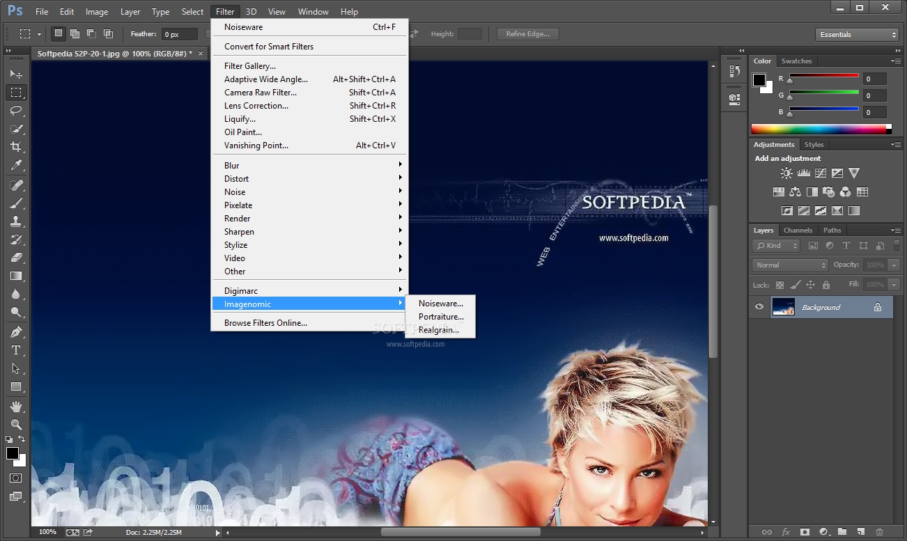Select the Hand tool
The width and height of the screenshot is (907, 541).
16,406
